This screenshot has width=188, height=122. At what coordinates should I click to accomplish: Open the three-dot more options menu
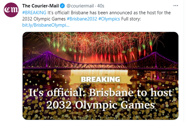click(176, 6)
